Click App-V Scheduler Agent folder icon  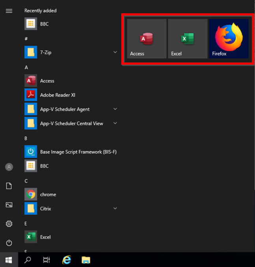[31, 109]
